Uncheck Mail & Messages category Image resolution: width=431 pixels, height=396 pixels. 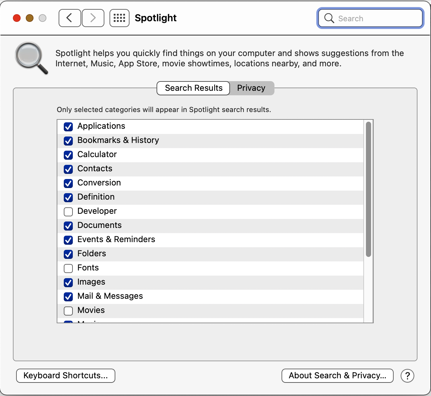click(x=68, y=297)
